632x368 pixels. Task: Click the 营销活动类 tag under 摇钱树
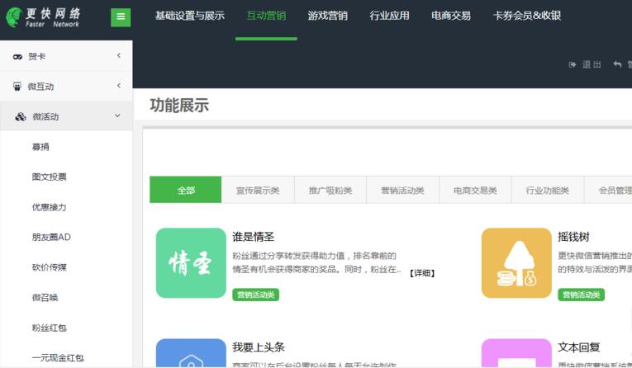click(581, 295)
